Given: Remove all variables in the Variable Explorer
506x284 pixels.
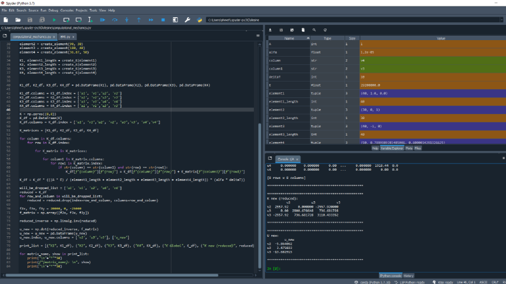Looking at the screenshot, I should pyautogui.click(x=303, y=30).
